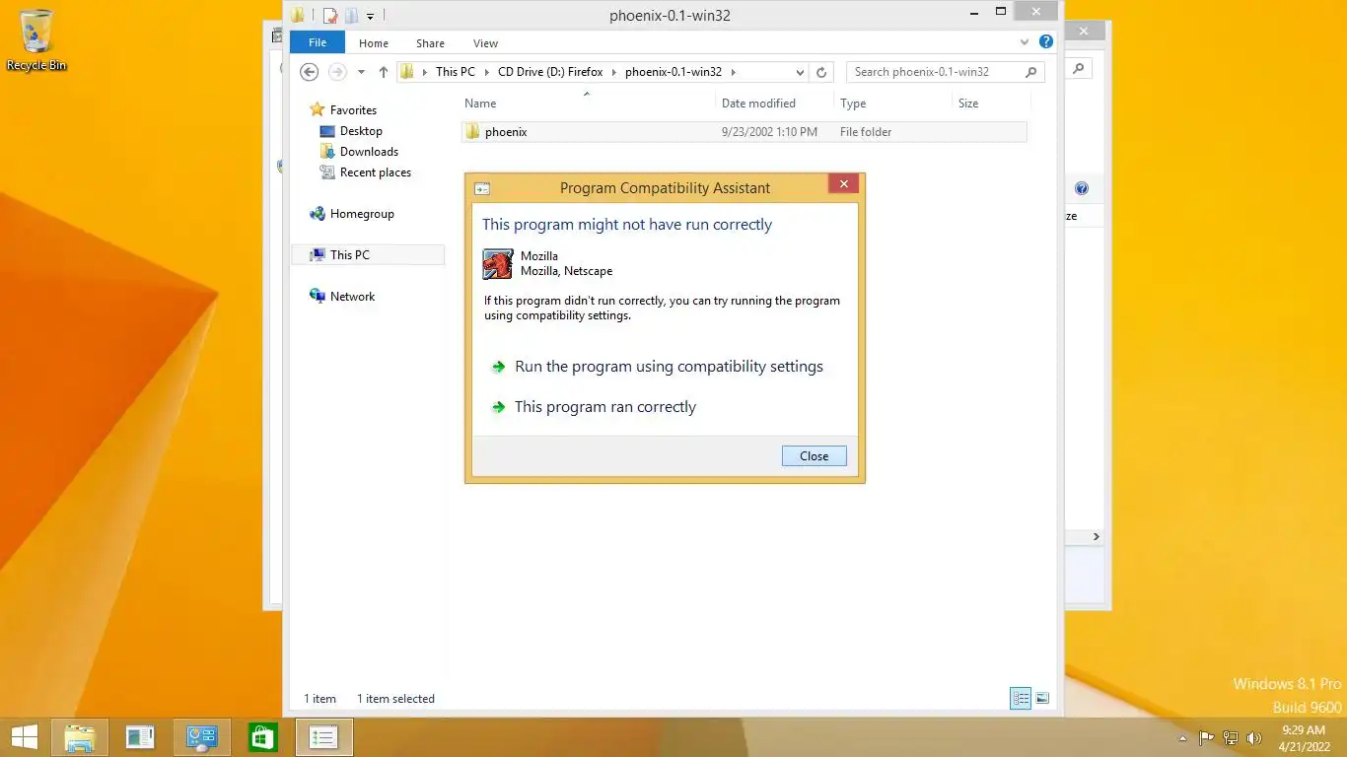The width and height of the screenshot is (1347, 757).
Task: Click the New folder quick access icon
Action: tap(351, 16)
